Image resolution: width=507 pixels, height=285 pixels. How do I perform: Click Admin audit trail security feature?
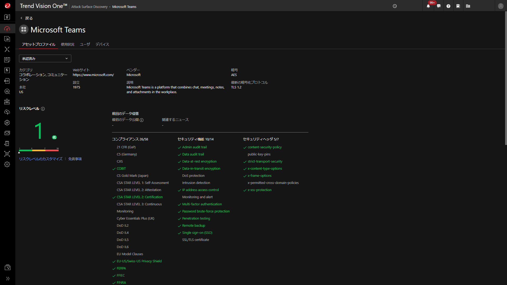pyautogui.click(x=194, y=147)
